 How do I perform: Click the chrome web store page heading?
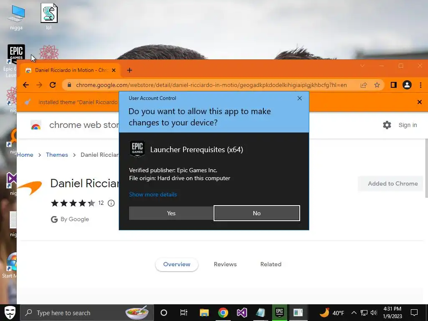click(84, 125)
